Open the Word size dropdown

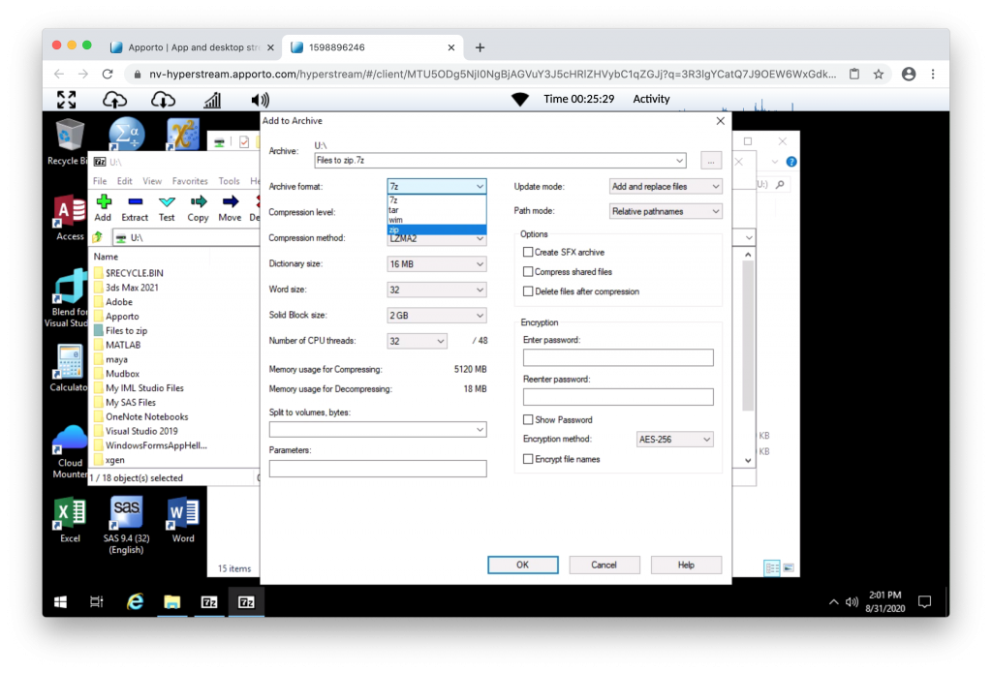pyautogui.click(x=437, y=290)
